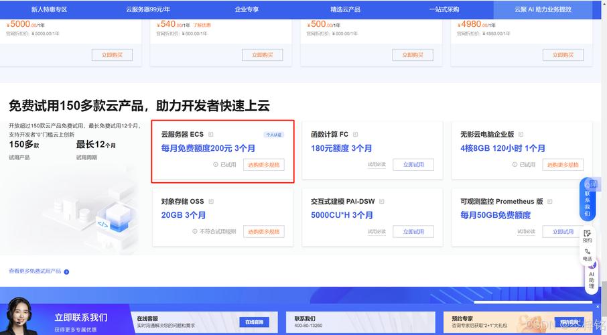Click 立即购买 under the ¥500 offer

[413, 55]
